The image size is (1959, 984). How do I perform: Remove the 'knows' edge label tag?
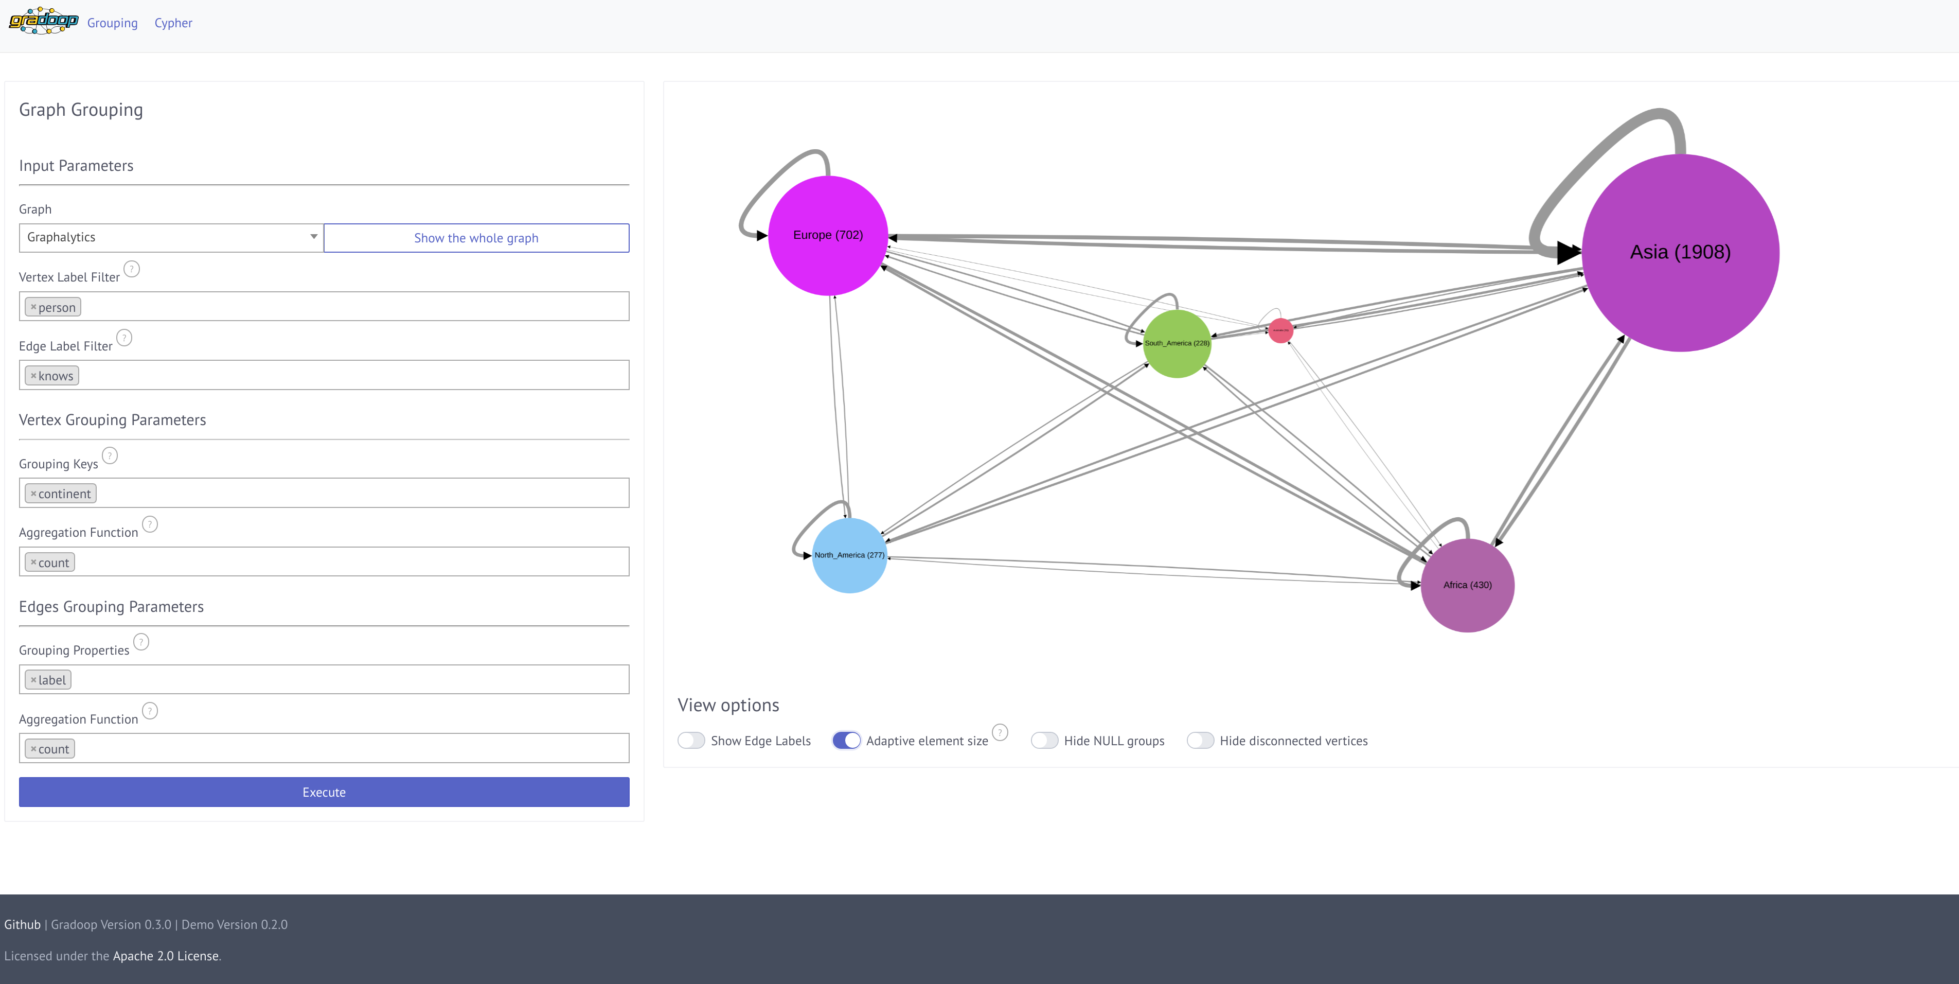click(33, 375)
